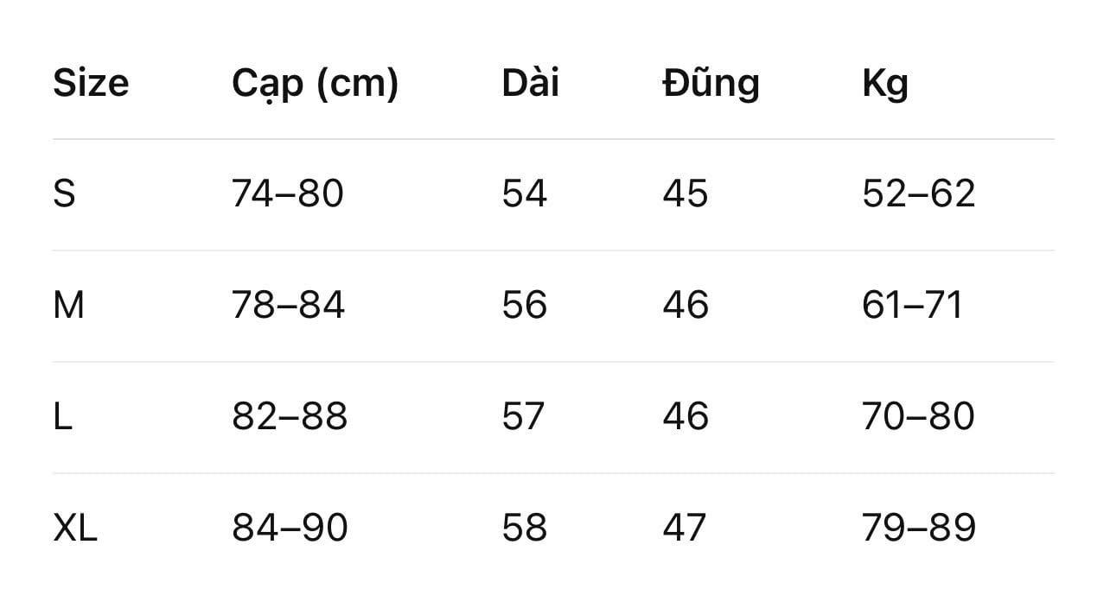
Task: Click the Dài column header
Action: (x=530, y=83)
